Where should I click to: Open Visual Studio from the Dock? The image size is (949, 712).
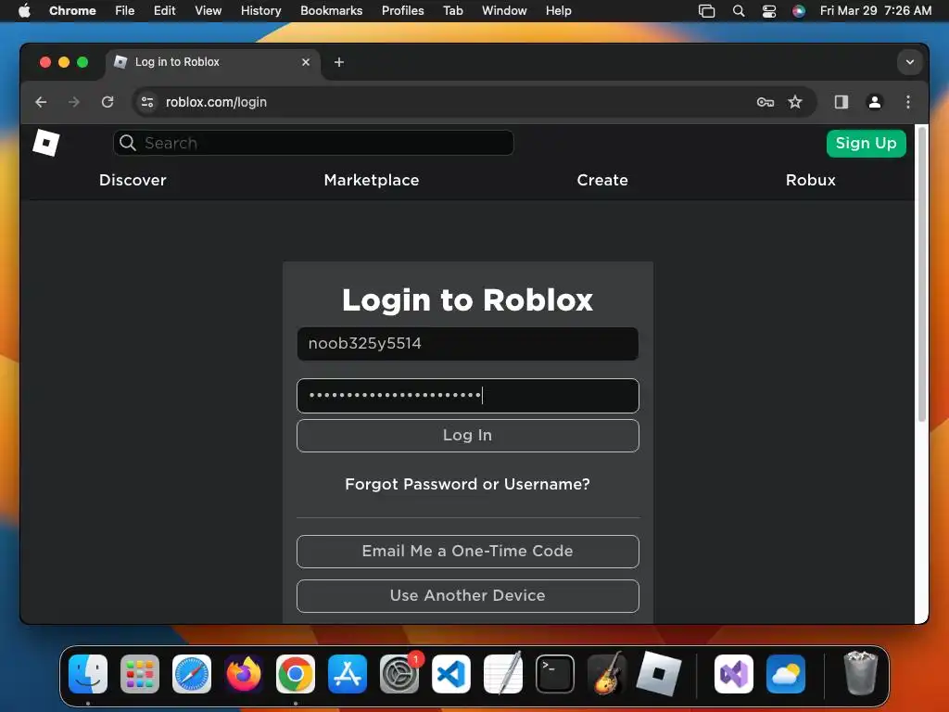734,674
